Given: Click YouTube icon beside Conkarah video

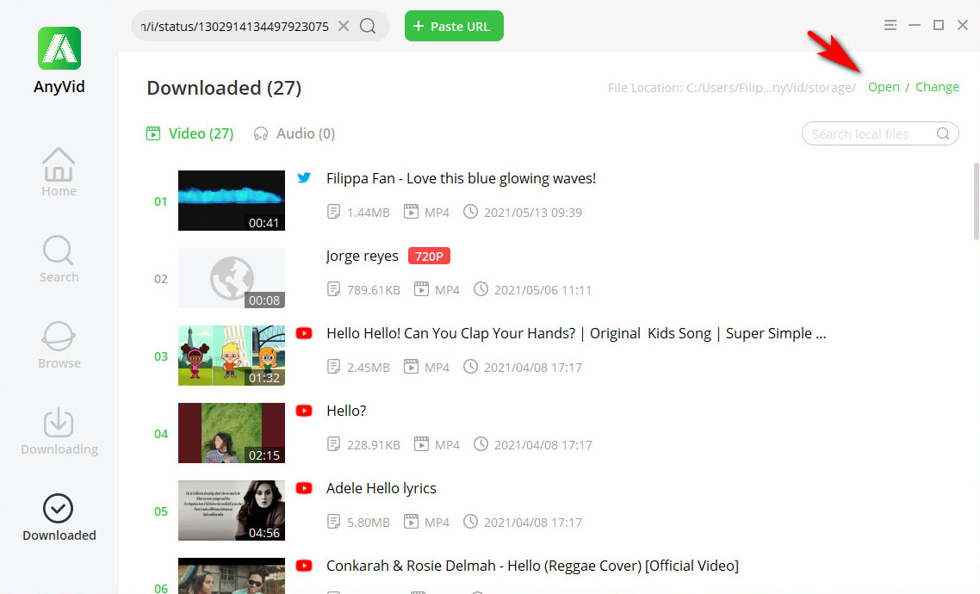Looking at the screenshot, I should (304, 566).
